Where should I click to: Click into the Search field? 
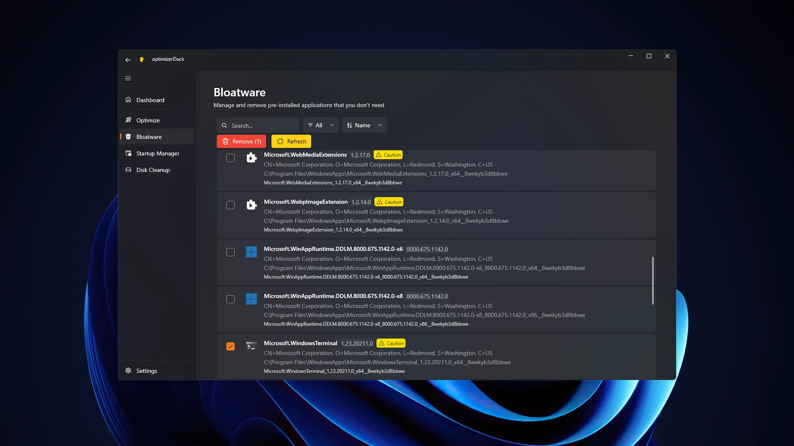[258, 125]
